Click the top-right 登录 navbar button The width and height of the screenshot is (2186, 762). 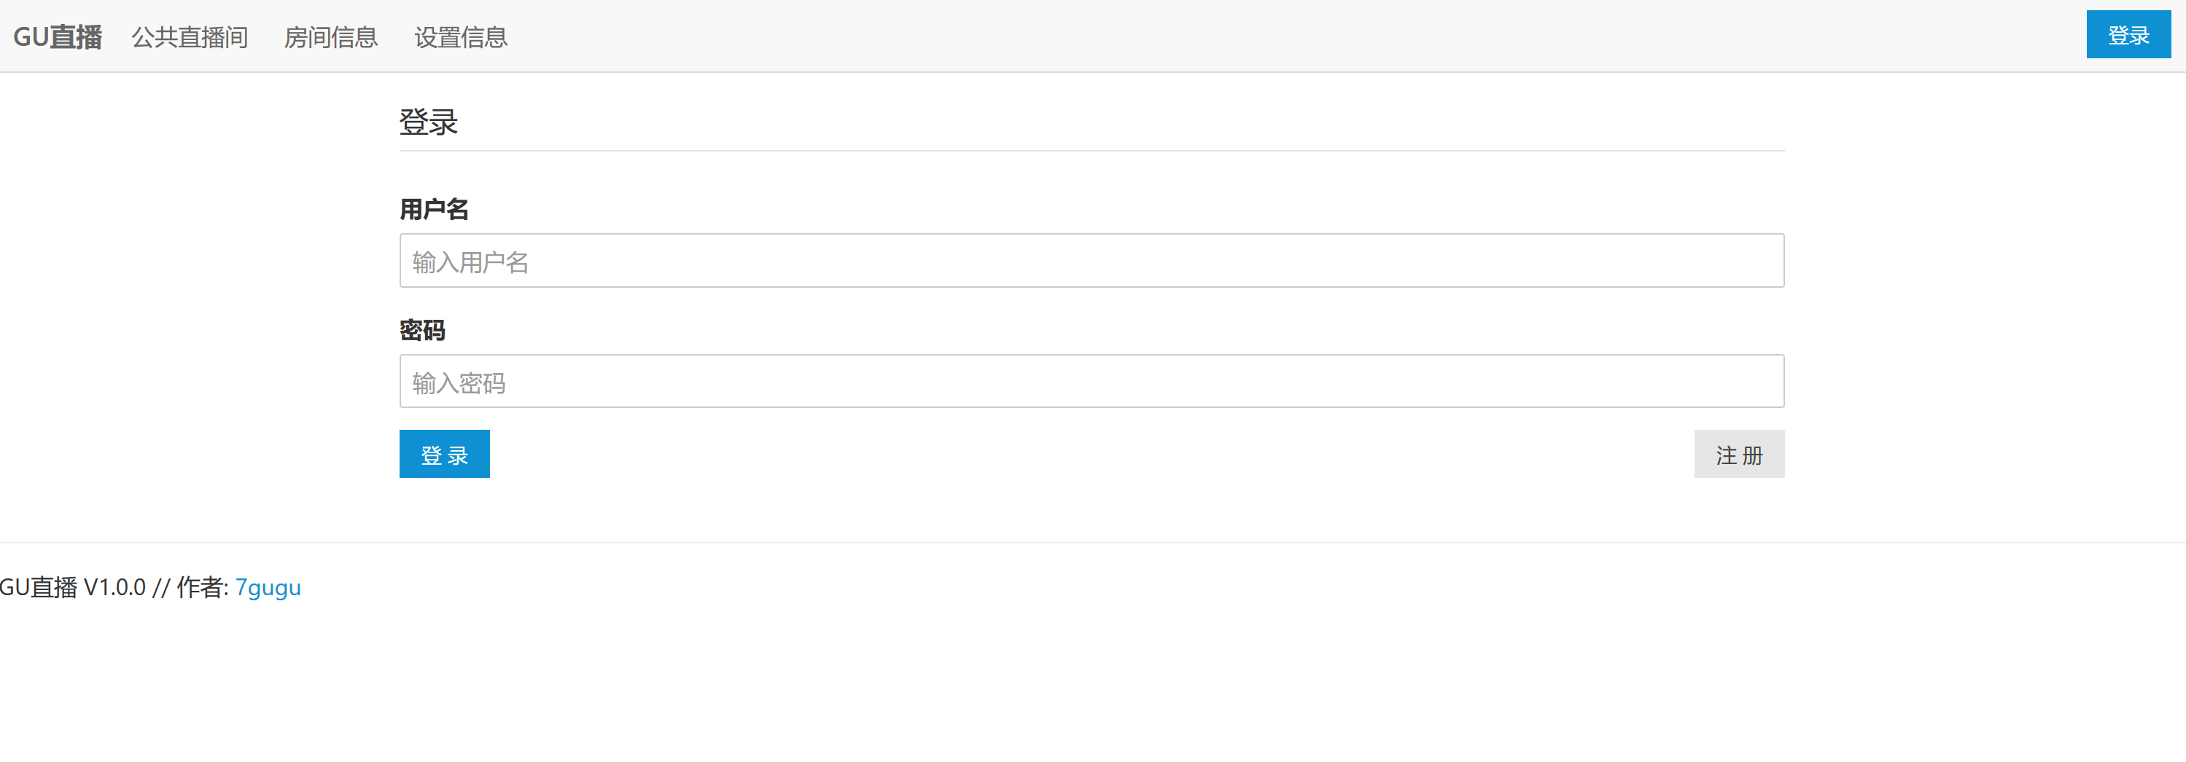click(2128, 35)
